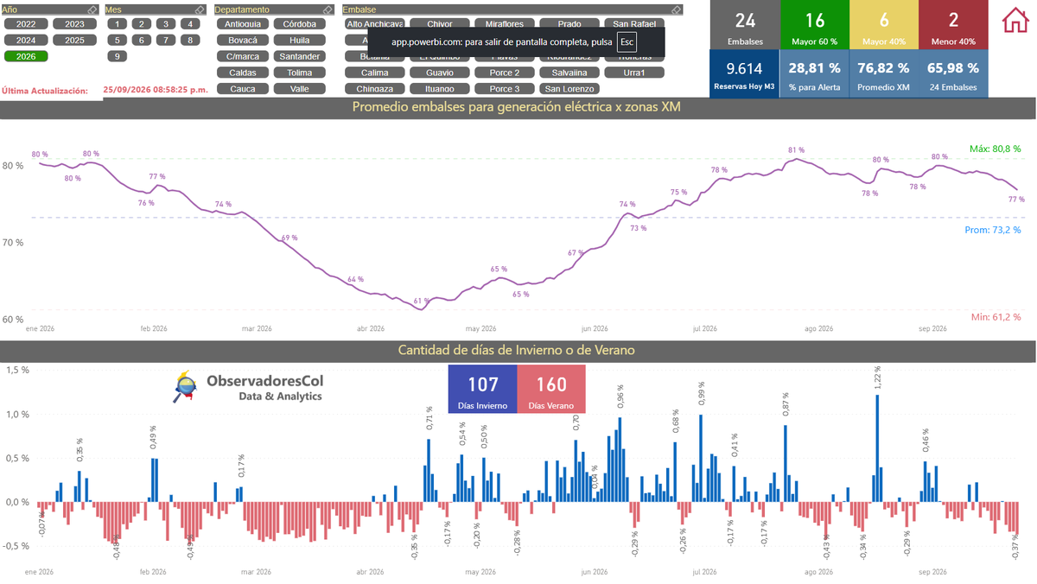1037x584 pixels.
Task: Click the red 2 Menor 40% card
Action: click(953, 24)
